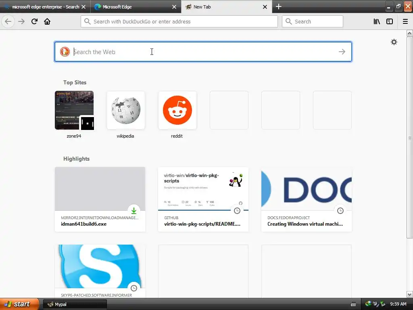This screenshot has width=413, height=310.
Task: Close the Microsoft Edge tab
Action: pos(174,7)
